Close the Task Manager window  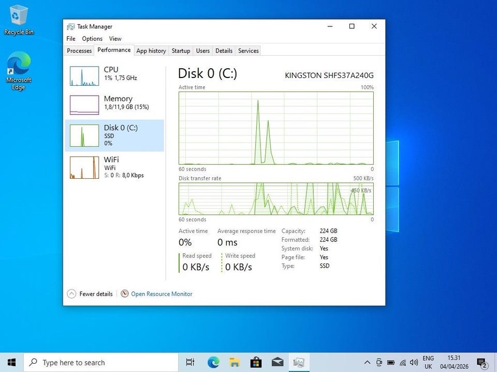click(374, 26)
